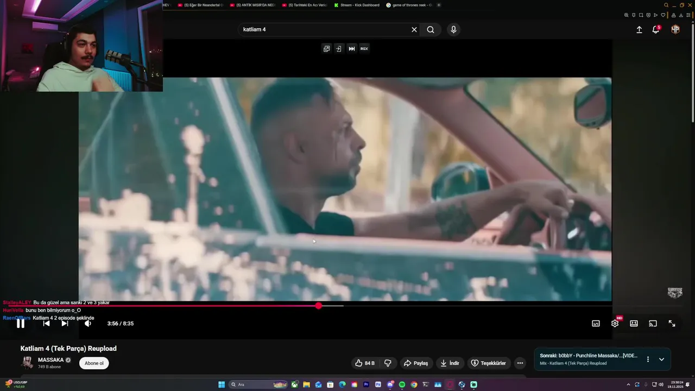Click the overlay icon with arrow into box
This screenshot has height=391, width=695.
click(x=338, y=49)
